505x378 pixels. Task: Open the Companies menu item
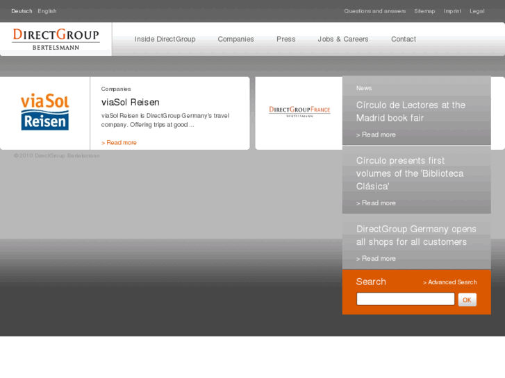point(235,40)
